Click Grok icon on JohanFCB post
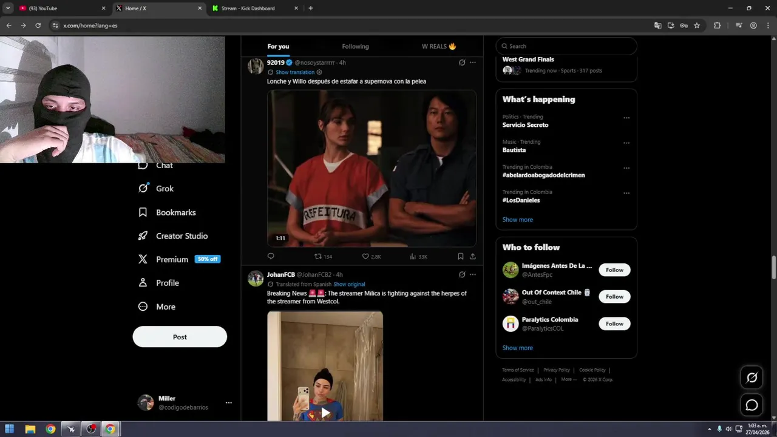777x437 pixels. [462, 274]
